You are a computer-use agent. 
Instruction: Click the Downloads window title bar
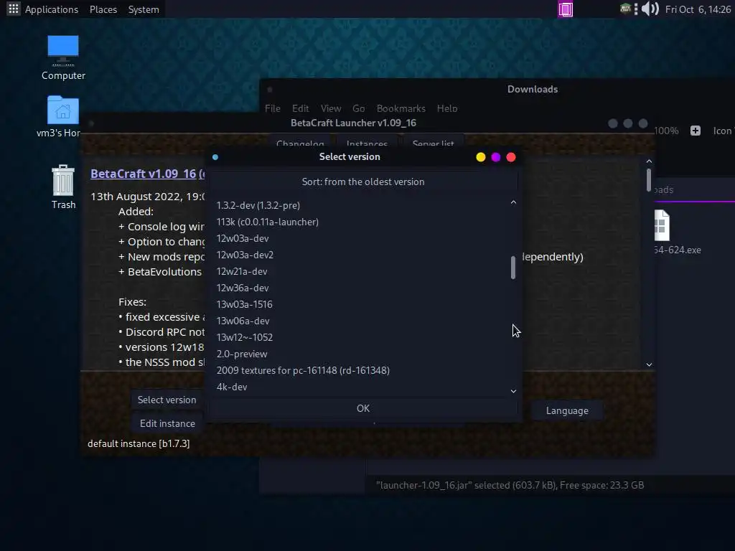coord(497,89)
